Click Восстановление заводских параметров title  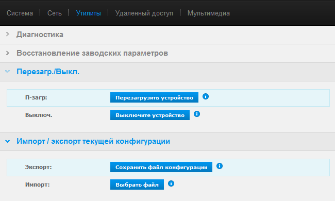click(x=92, y=53)
